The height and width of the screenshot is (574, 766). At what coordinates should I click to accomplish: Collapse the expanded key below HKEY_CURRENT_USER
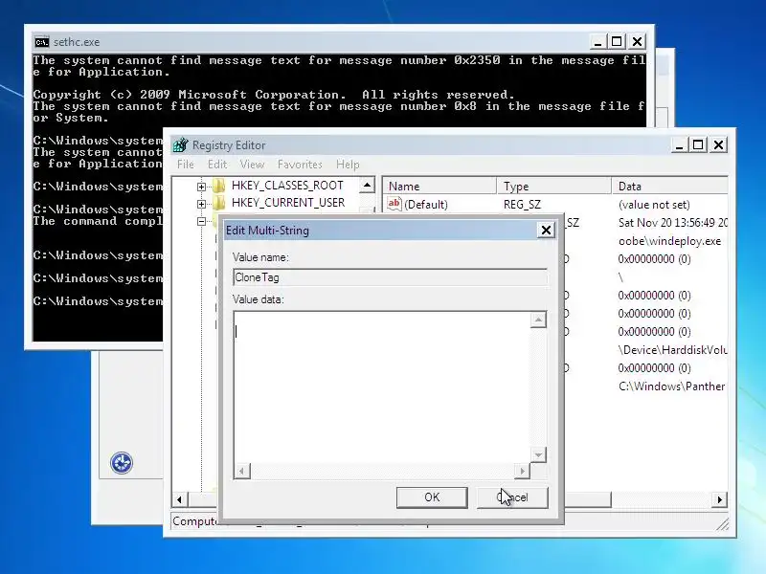tap(201, 221)
